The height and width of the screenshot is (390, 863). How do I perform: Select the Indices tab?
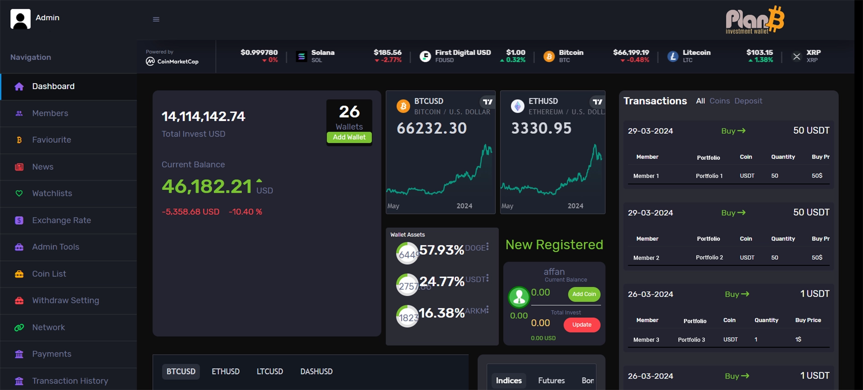509,380
